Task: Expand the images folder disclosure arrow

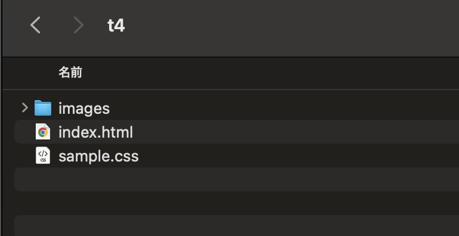Action: 25,108
